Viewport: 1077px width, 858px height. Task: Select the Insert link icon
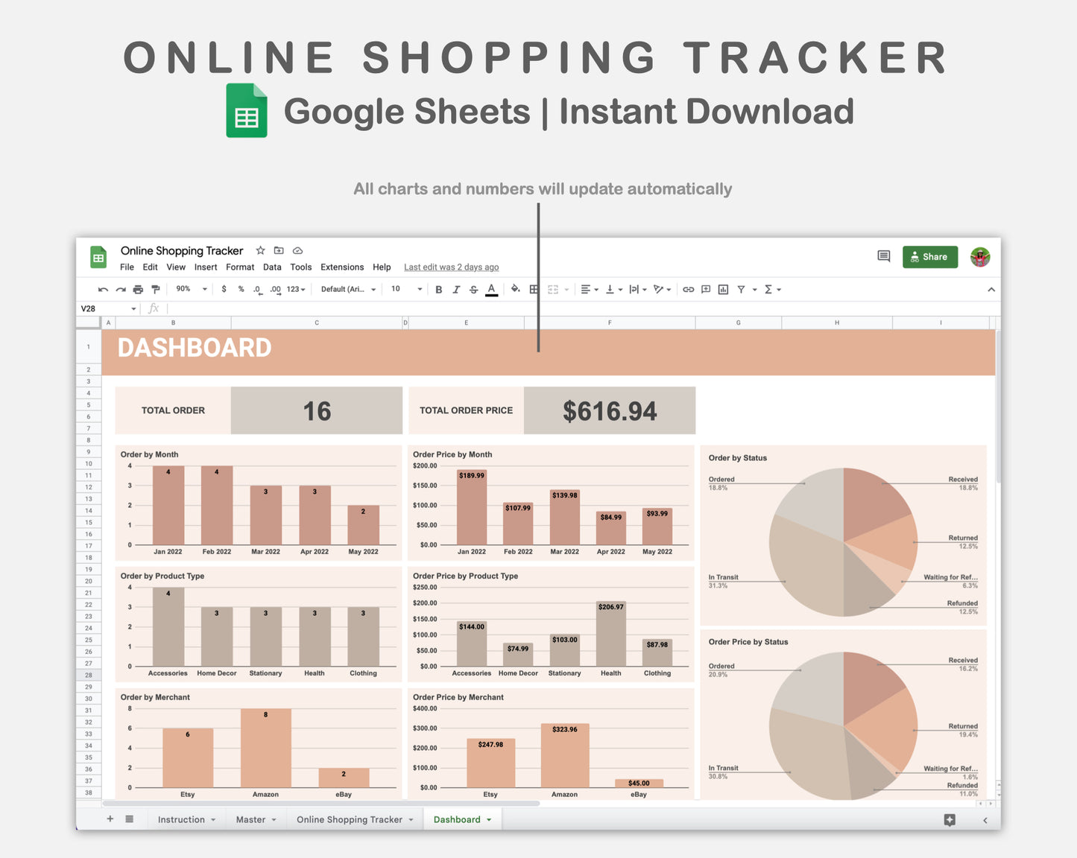tap(687, 289)
